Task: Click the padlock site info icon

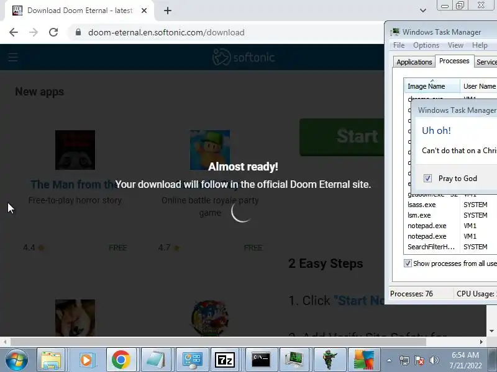Action: [x=78, y=32]
